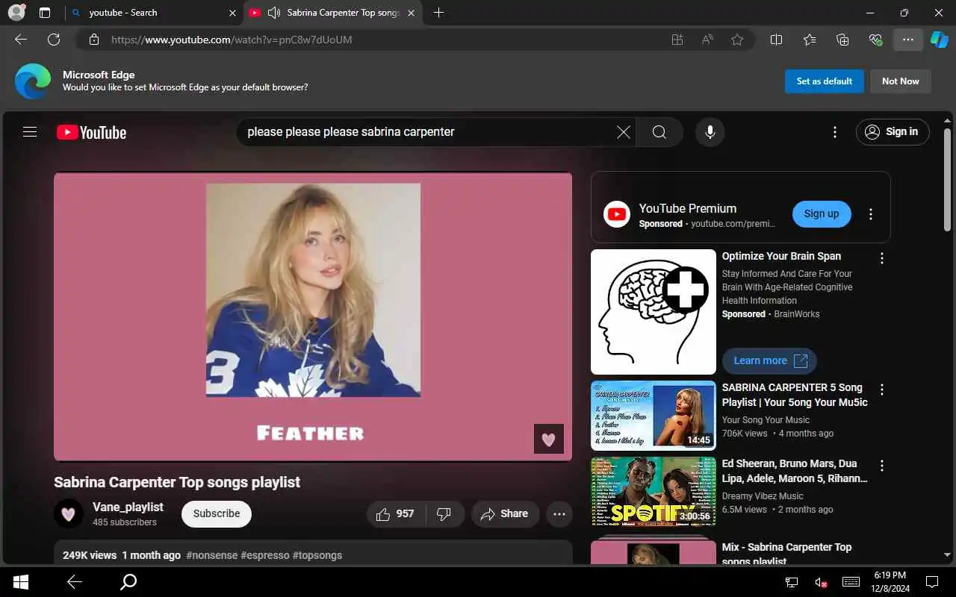Open Browser essentials heart icon
The height and width of the screenshot is (597, 956).
pos(875,40)
